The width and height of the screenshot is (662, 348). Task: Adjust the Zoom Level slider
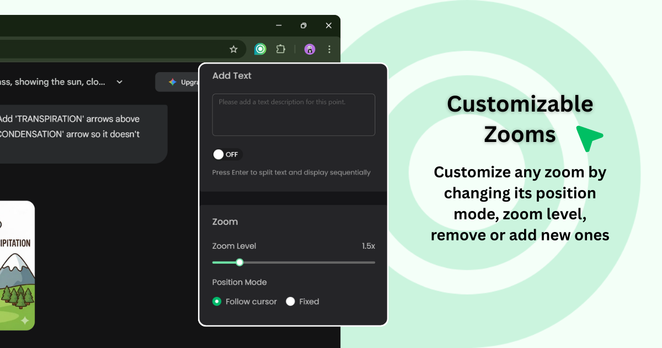point(239,262)
